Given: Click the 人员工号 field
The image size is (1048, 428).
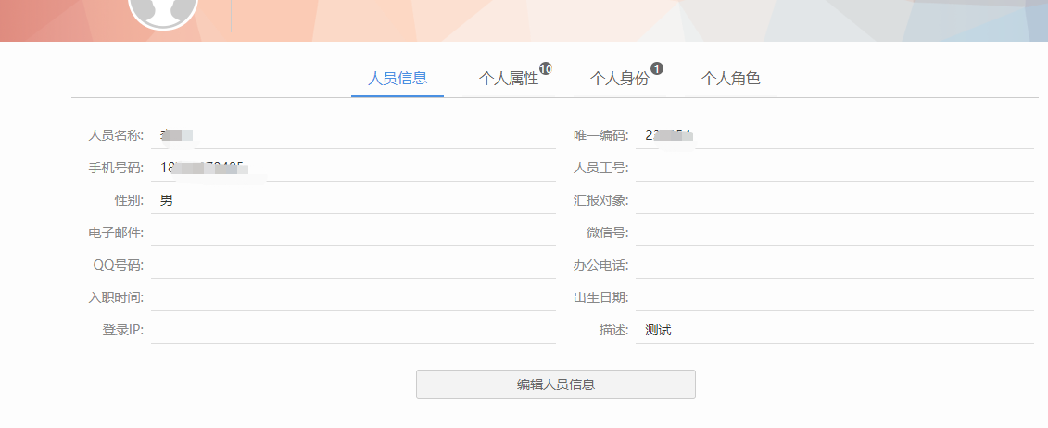Looking at the screenshot, I should click(834, 168).
